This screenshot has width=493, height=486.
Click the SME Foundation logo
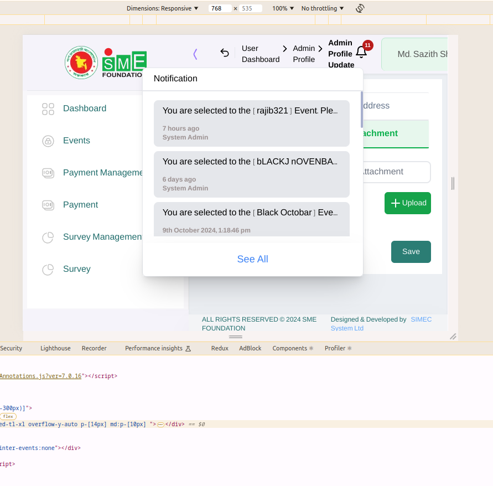click(x=124, y=63)
